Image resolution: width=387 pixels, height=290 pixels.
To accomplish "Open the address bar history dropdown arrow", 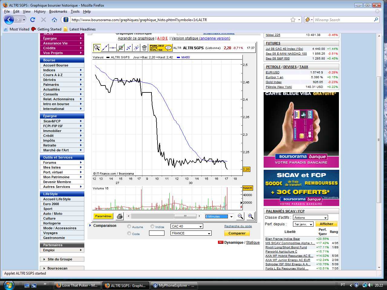I will [x=299, y=20].
